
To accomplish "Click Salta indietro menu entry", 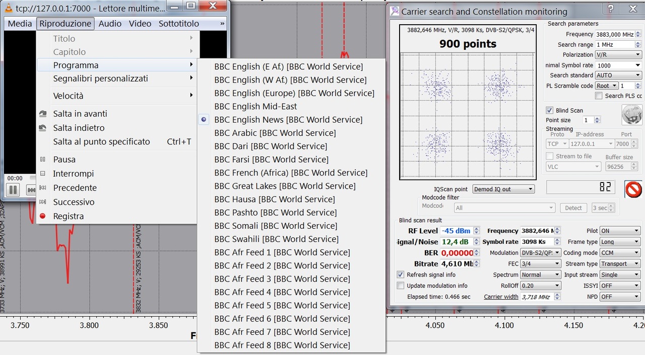I will click(116, 128).
